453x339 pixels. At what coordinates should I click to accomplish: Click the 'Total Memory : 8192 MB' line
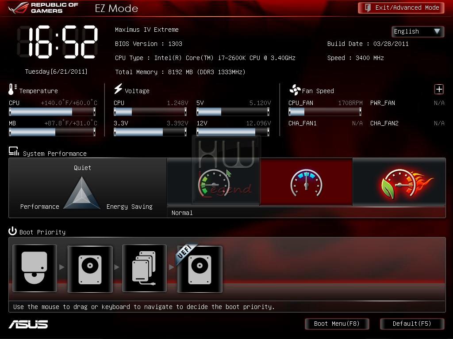180,72
